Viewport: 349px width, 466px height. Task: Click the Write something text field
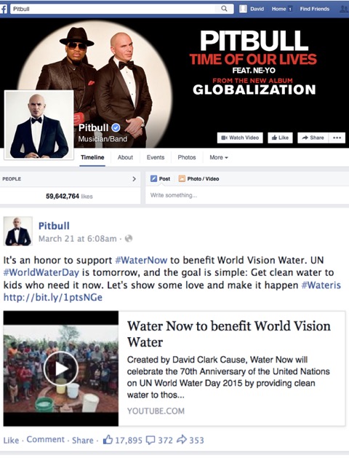247,195
